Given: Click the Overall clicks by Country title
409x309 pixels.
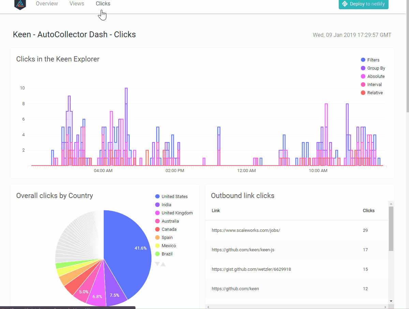Looking at the screenshot, I should [x=55, y=196].
